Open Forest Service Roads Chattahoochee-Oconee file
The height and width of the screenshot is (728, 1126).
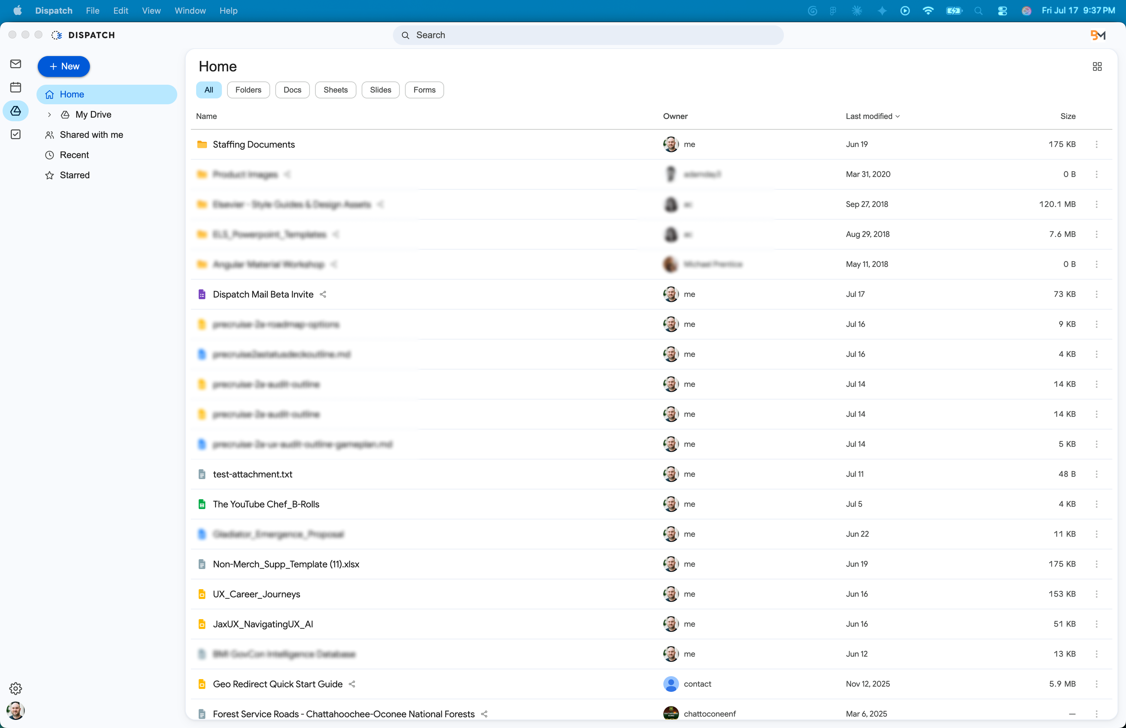coord(343,714)
